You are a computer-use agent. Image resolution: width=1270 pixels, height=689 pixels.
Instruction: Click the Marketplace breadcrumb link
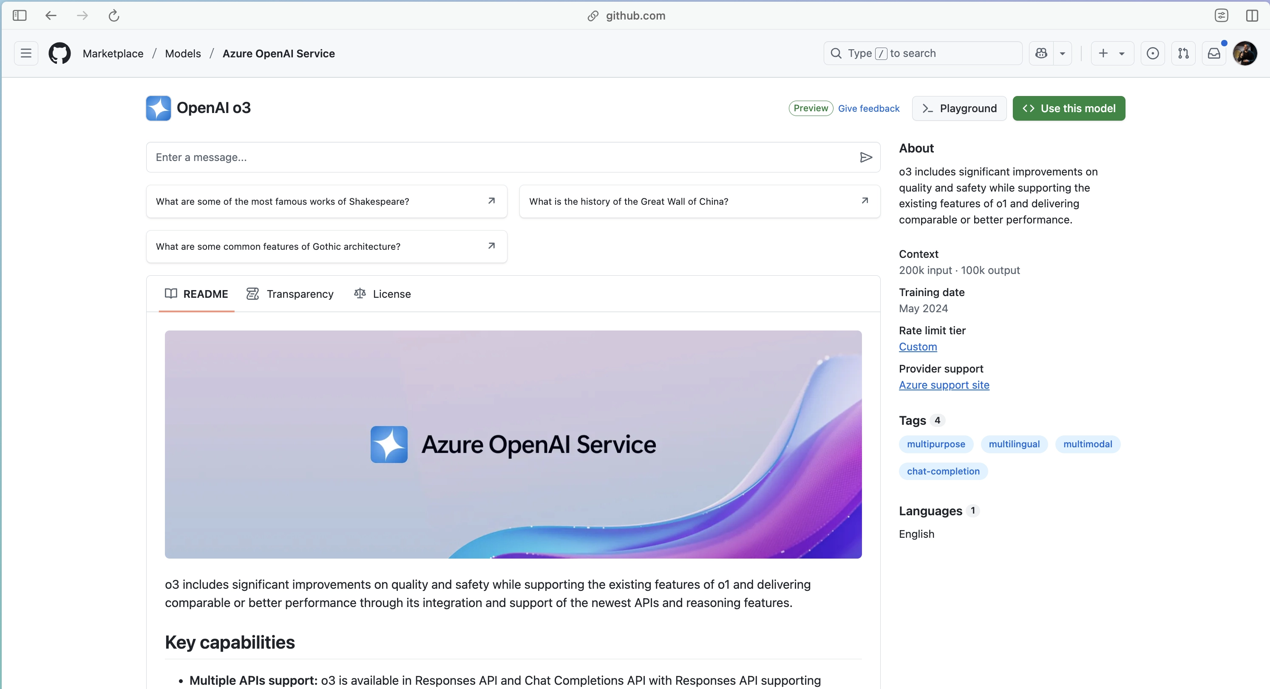113,53
